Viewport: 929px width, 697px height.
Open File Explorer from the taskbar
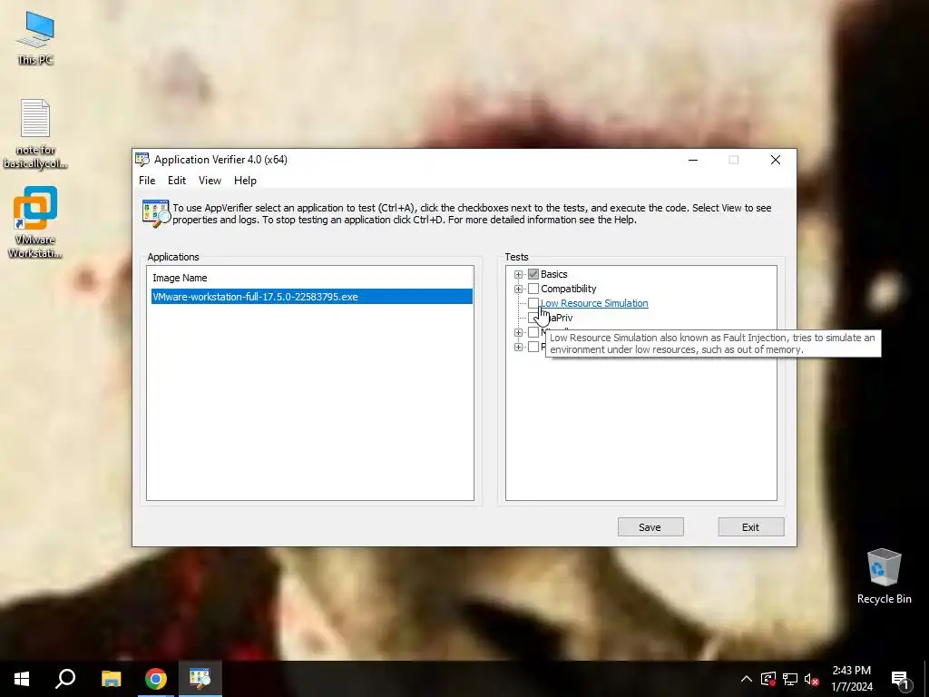[111, 679]
